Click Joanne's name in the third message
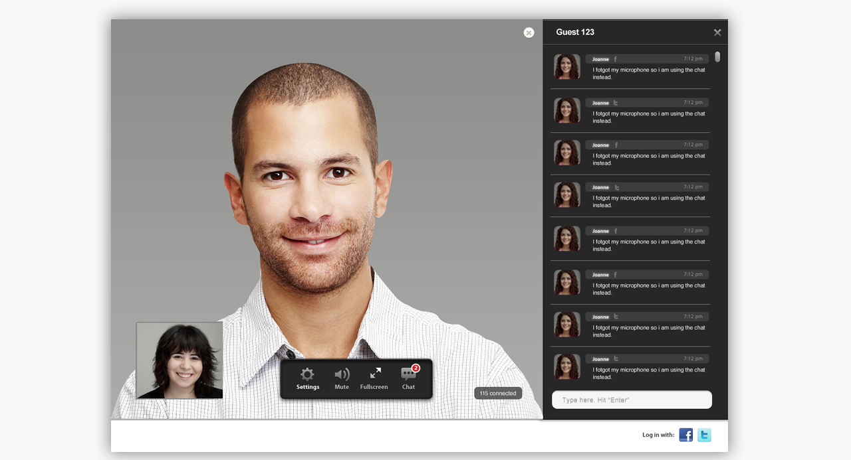Screen dimensions: 851x460 coord(600,145)
